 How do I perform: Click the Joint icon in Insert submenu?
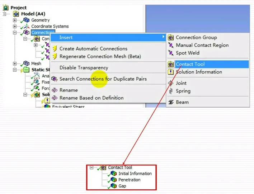[x=171, y=83]
